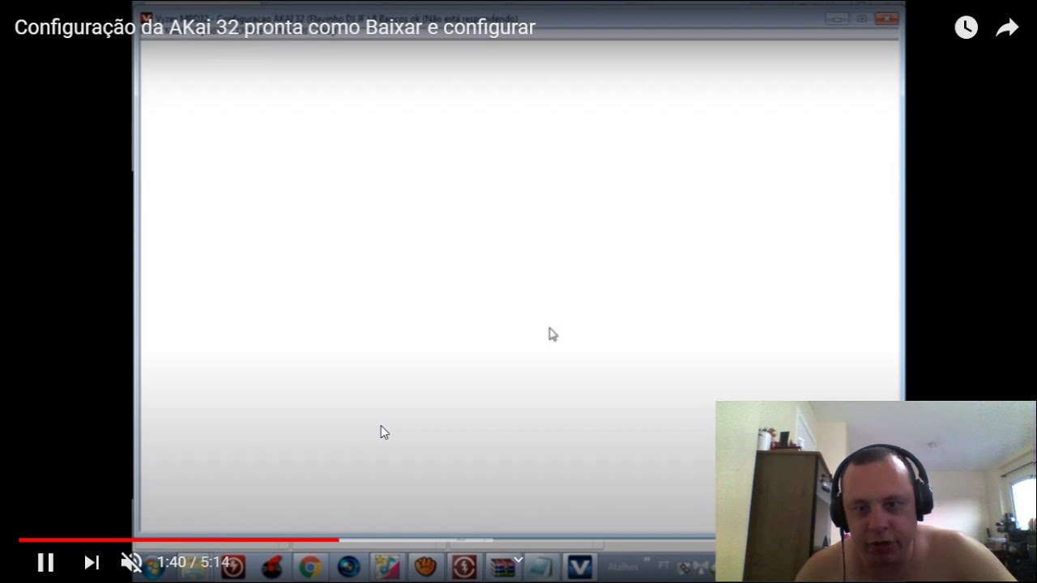Unmute the video audio

[x=131, y=562]
